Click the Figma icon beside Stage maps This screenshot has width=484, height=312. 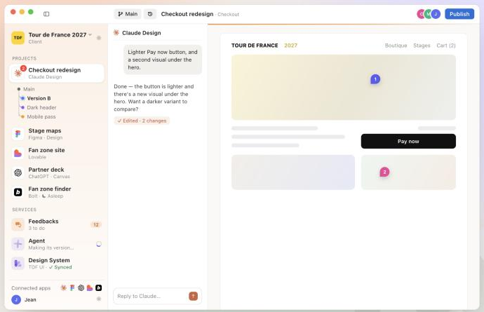[x=18, y=134]
